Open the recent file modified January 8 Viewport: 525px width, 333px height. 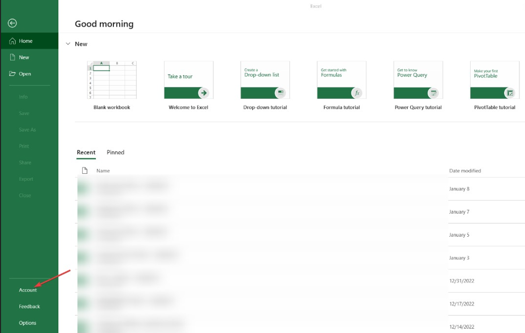tap(300, 189)
